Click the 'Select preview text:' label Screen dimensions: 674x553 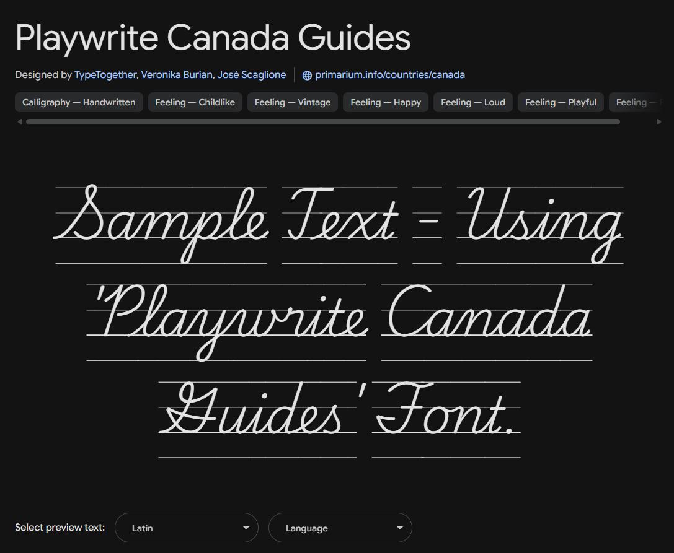pyautogui.click(x=60, y=527)
